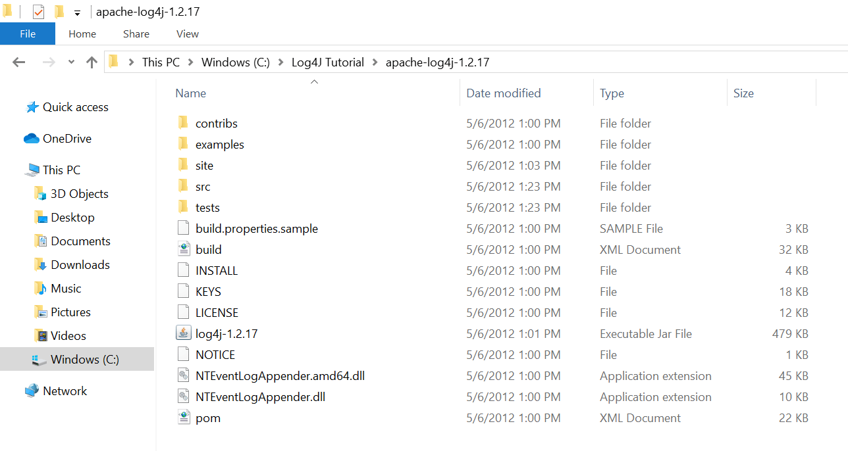Viewport: 848px width, 451px height.
Task: Expand chevron after Log4J Tutorial in address bar
Action: (x=375, y=62)
